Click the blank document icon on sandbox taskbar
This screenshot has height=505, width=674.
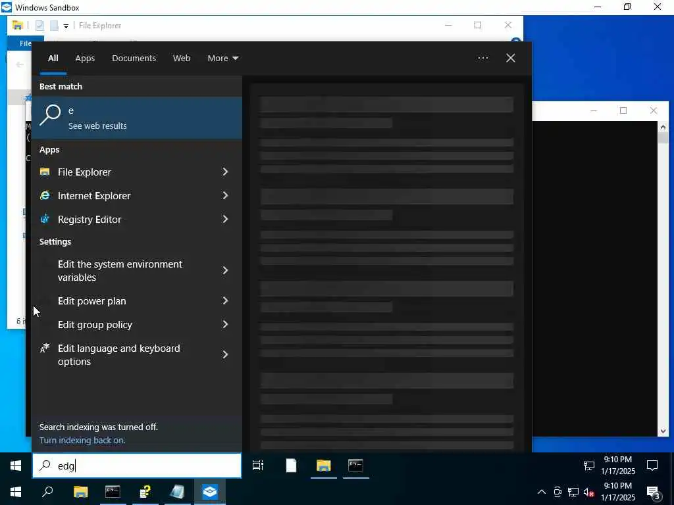pos(291,466)
